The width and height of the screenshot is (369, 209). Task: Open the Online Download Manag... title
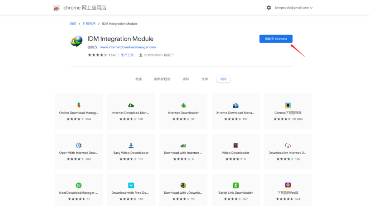pyautogui.click(x=79, y=113)
